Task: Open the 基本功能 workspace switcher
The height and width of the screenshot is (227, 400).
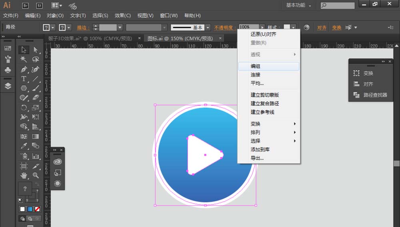Action: tap(299, 5)
